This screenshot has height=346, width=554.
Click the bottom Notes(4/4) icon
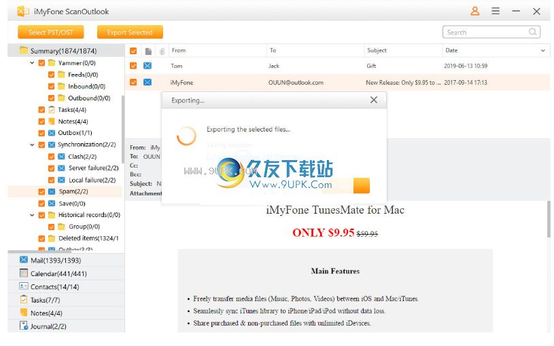(x=24, y=313)
